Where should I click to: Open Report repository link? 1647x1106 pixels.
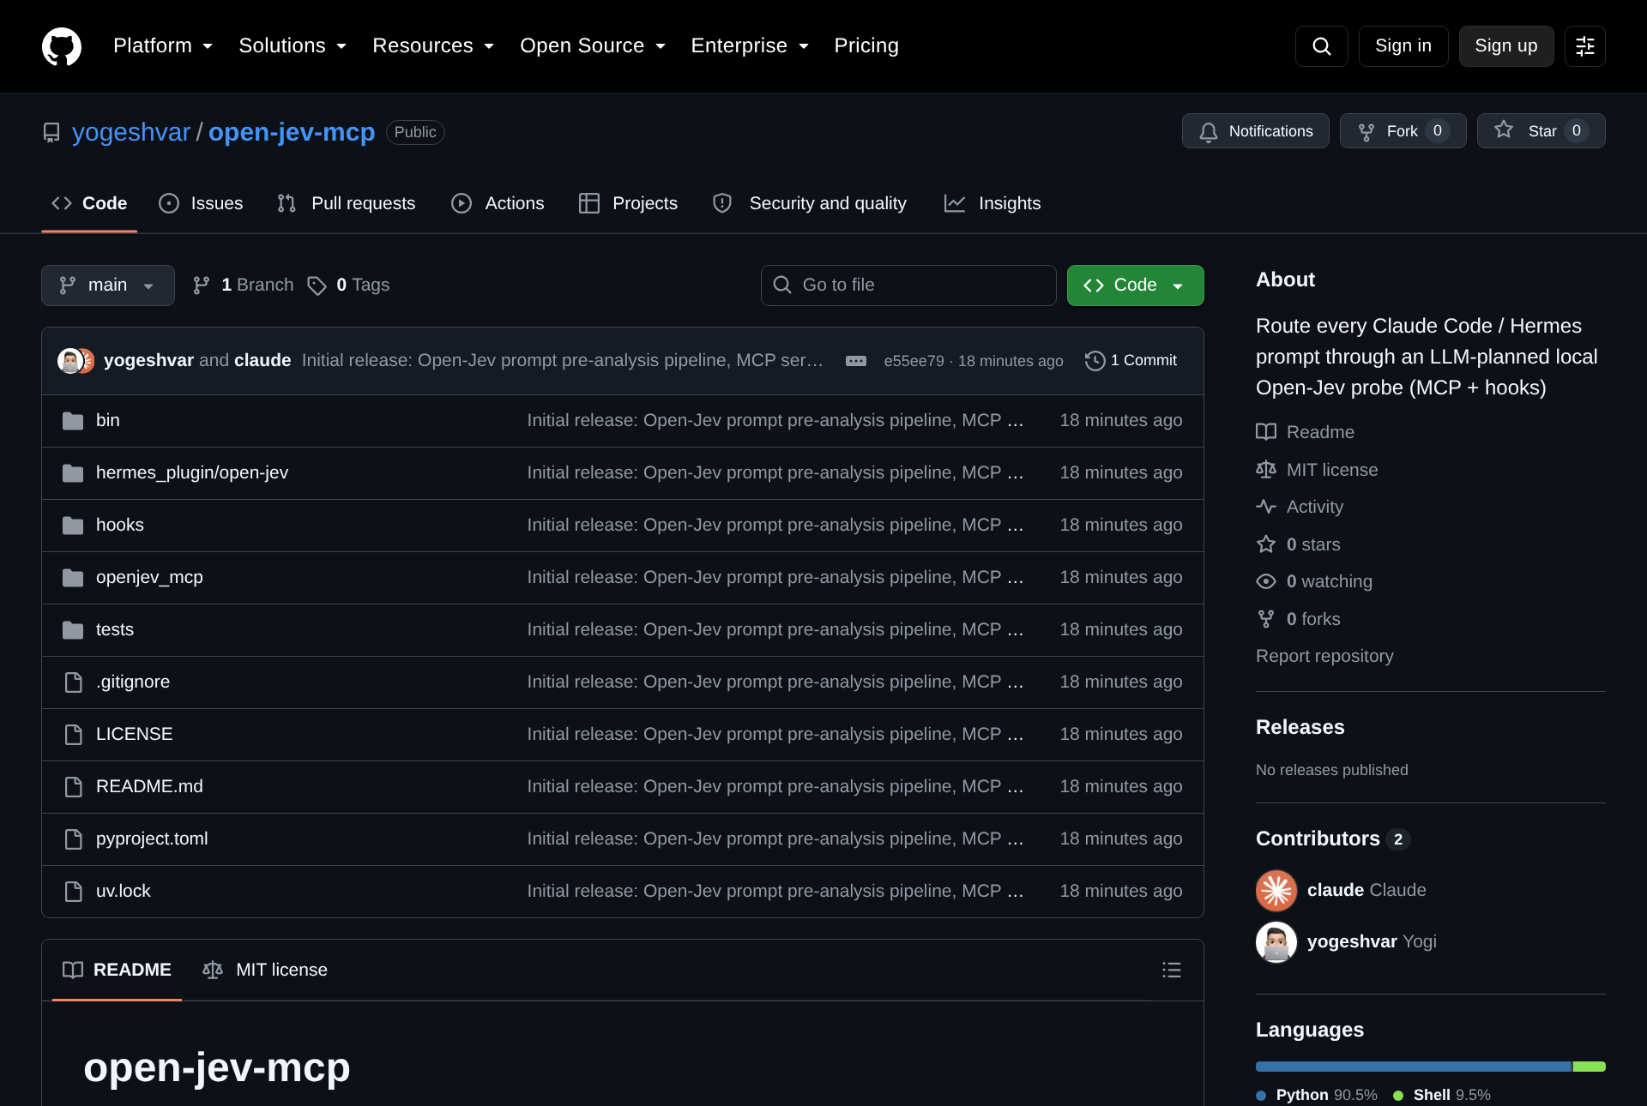click(1324, 656)
